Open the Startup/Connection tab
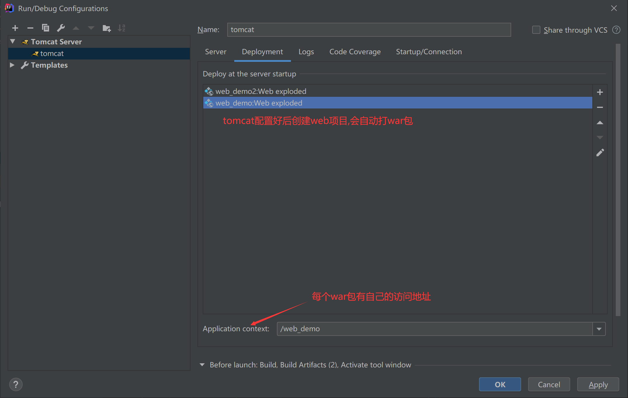The height and width of the screenshot is (398, 628). (x=429, y=52)
